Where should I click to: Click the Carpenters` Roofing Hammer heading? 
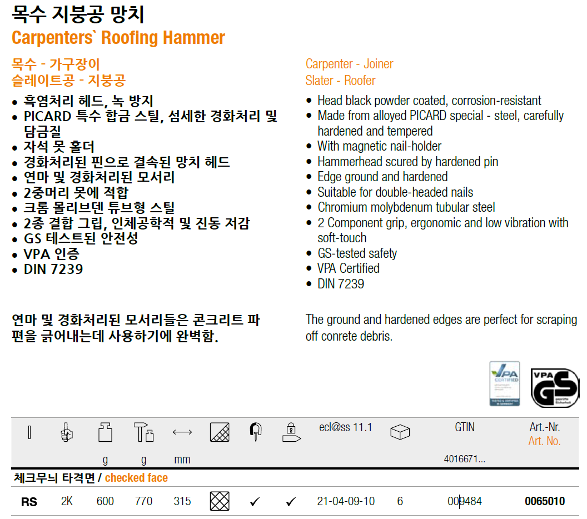pyautogui.click(x=118, y=38)
